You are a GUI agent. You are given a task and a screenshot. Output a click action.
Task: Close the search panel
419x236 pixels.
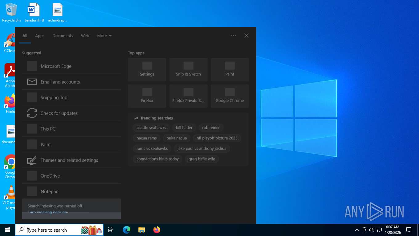click(246, 36)
